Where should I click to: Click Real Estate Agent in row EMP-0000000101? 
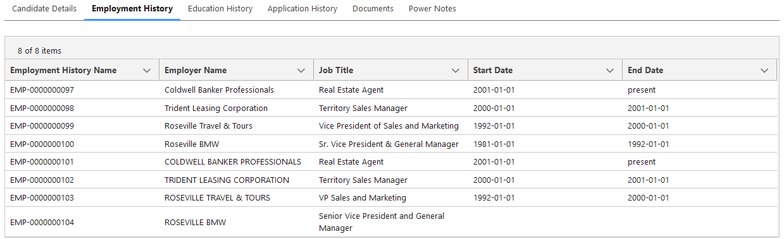(x=351, y=162)
